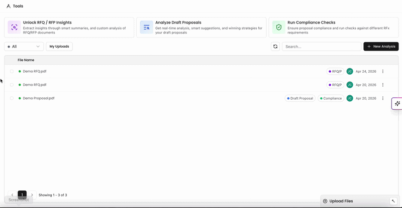
Task: Click the Draft Proposal tag
Action: click(300, 98)
